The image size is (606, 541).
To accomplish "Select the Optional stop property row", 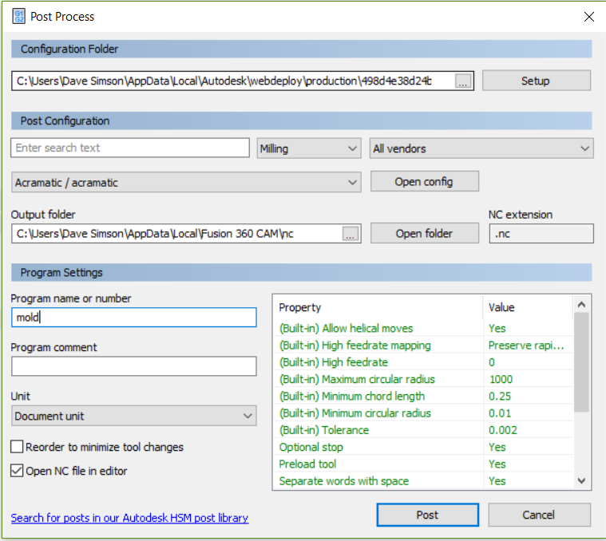I will coord(380,447).
